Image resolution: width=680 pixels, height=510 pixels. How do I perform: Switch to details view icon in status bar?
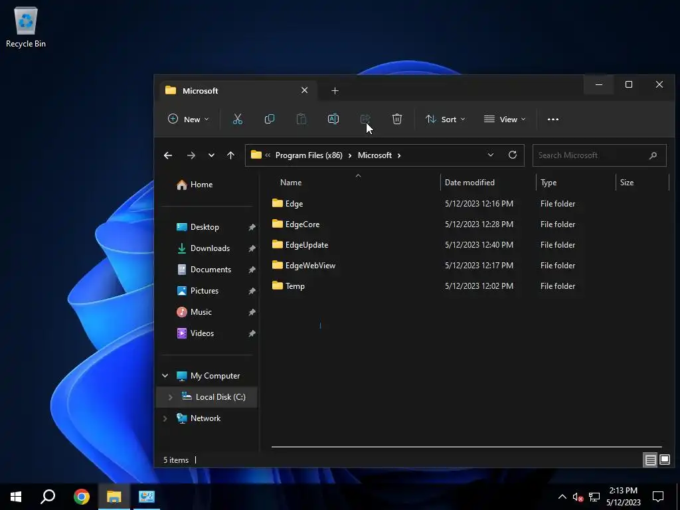tap(650, 460)
